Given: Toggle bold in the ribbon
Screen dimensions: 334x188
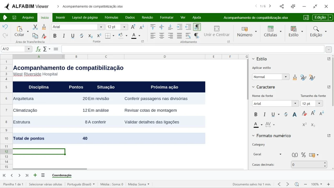Looking at the screenshot, I should click(55, 36).
